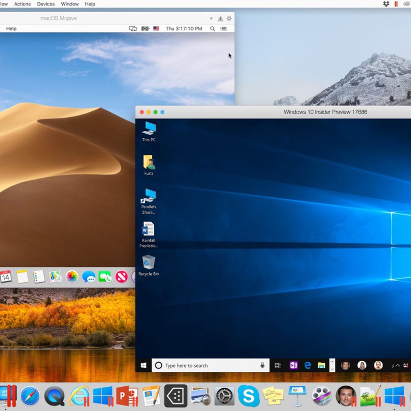Open System Preferences in the Mac dock
This screenshot has height=411, width=411.
(224, 396)
